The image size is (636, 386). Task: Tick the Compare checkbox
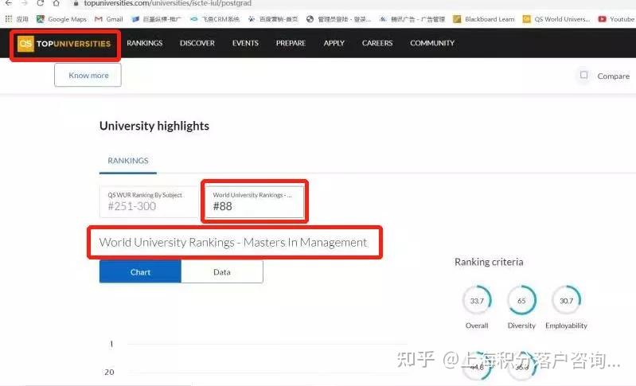[583, 75]
